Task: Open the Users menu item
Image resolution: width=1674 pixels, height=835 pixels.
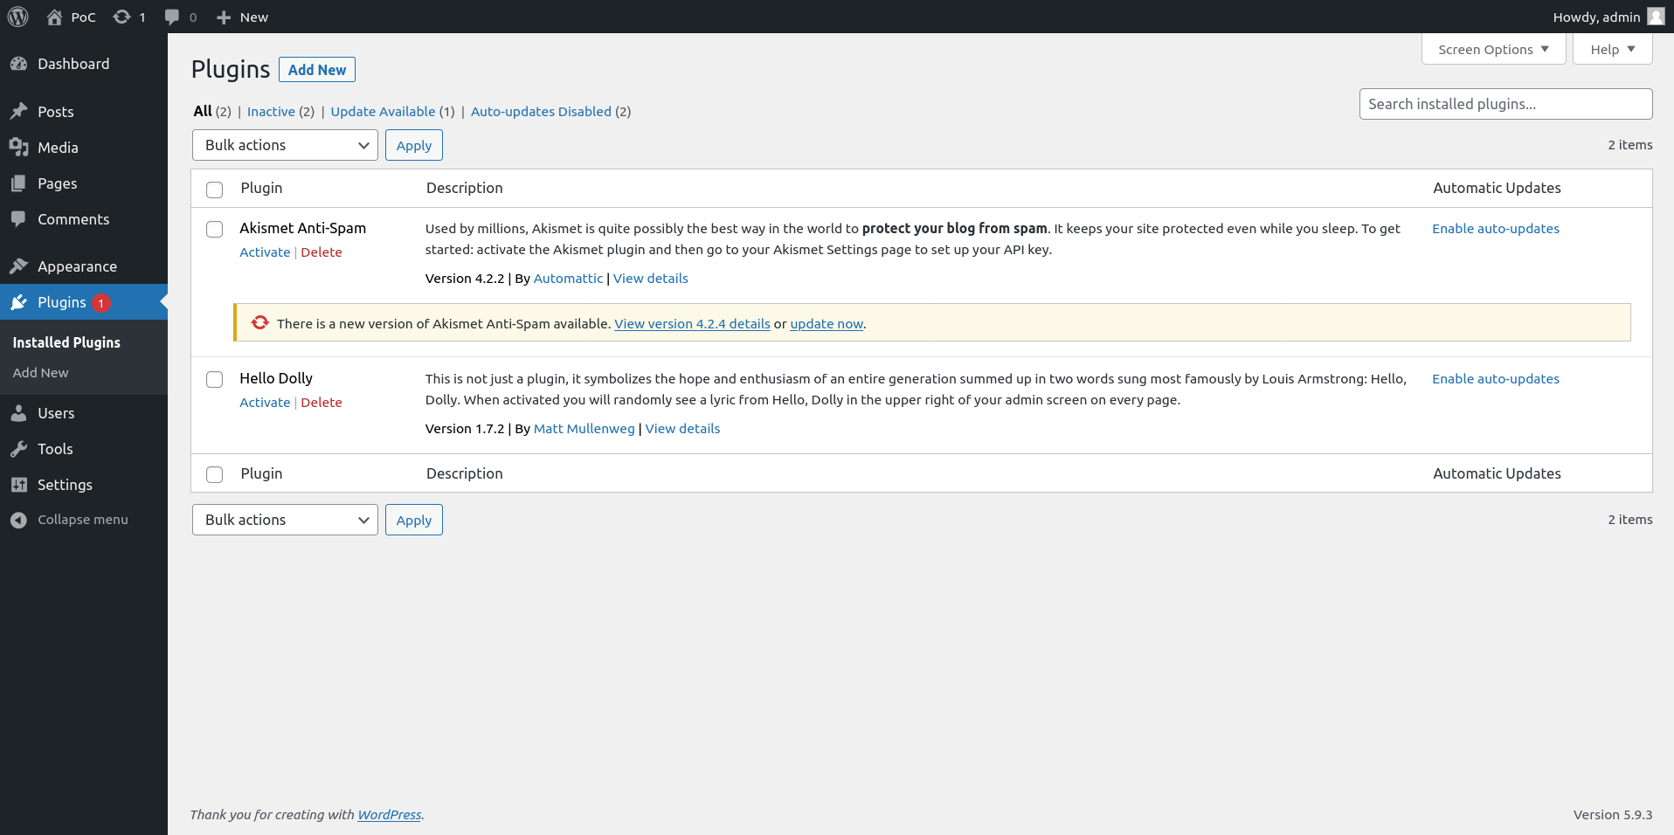Action: click(56, 413)
